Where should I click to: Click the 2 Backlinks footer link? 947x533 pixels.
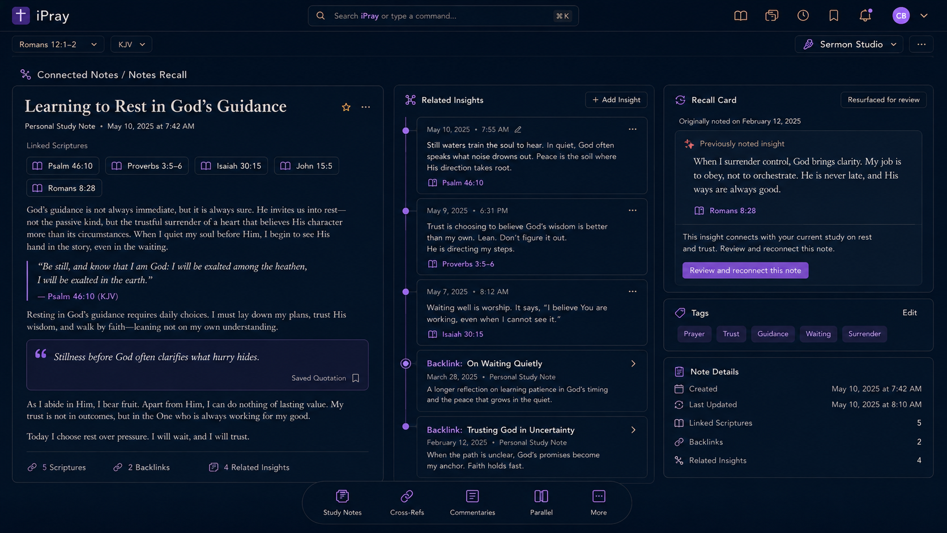(142, 467)
